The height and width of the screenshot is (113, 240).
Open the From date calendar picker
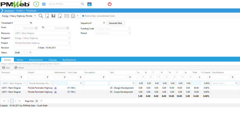[36, 28]
